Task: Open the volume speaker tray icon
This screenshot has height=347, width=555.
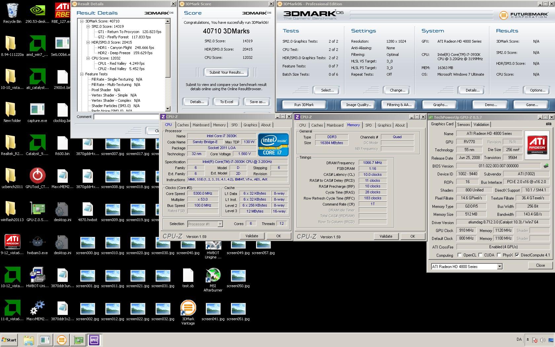Action: (543, 340)
